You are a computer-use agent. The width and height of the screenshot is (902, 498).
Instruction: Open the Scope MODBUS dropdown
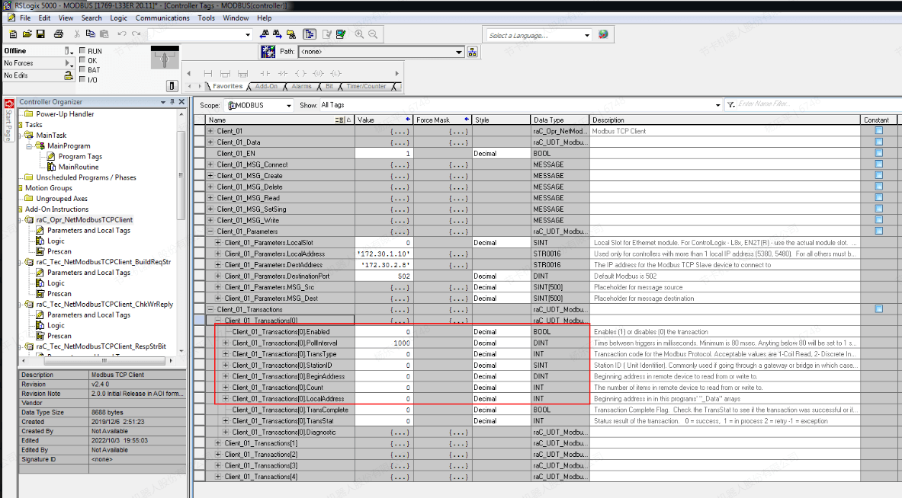point(287,106)
